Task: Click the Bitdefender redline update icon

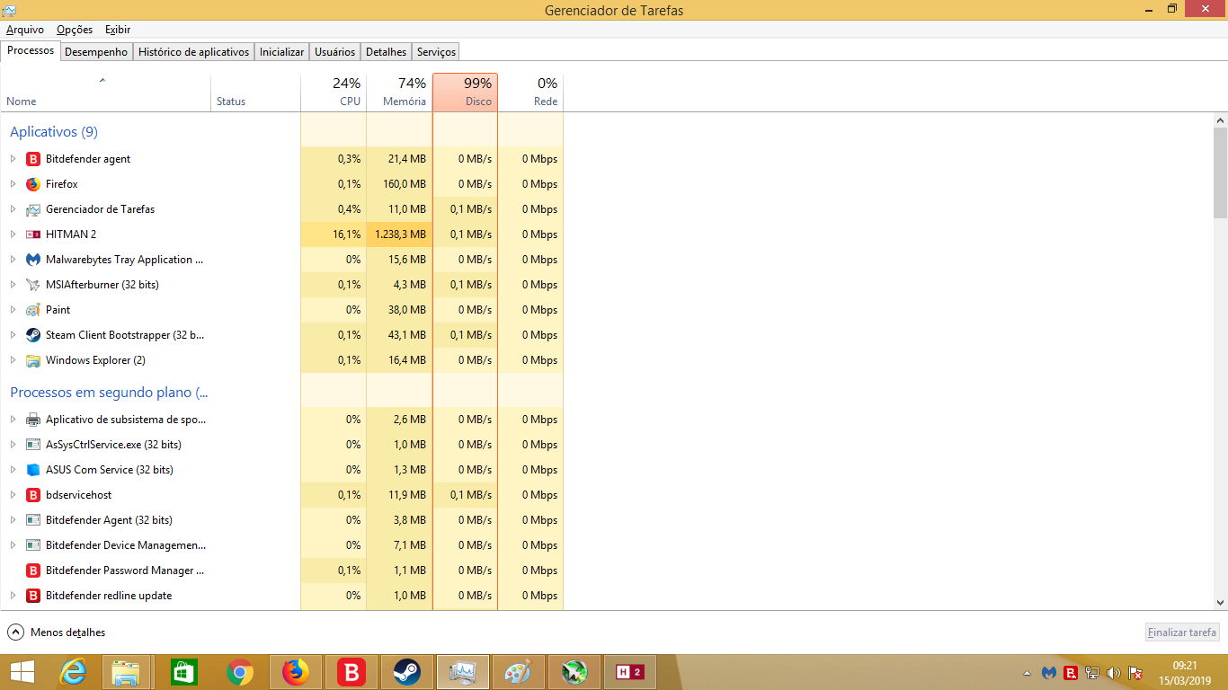Action: (x=33, y=596)
